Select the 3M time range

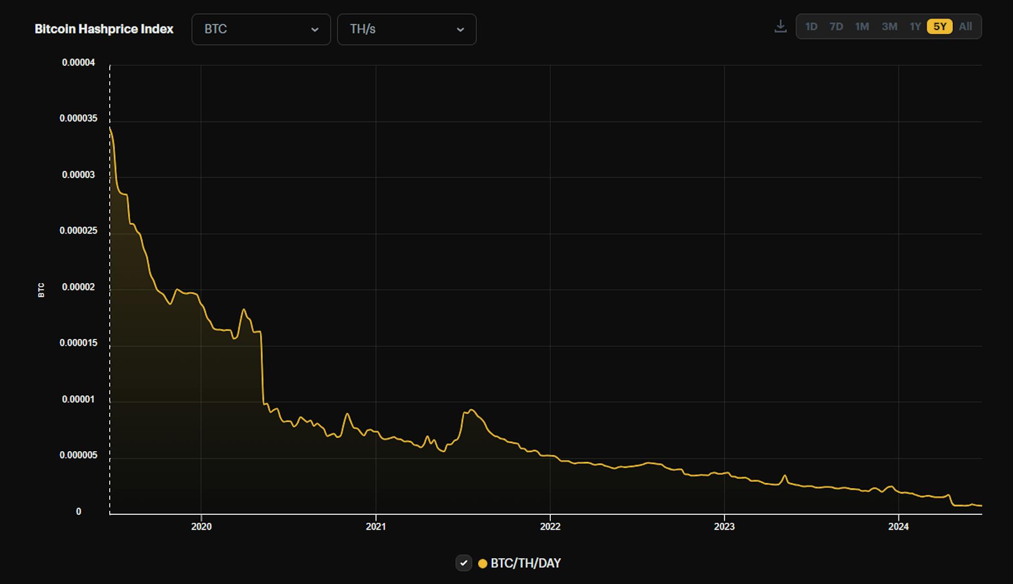pyautogui.click(x=889, y=26)
